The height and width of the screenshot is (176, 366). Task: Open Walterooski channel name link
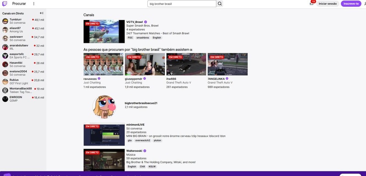134,151
